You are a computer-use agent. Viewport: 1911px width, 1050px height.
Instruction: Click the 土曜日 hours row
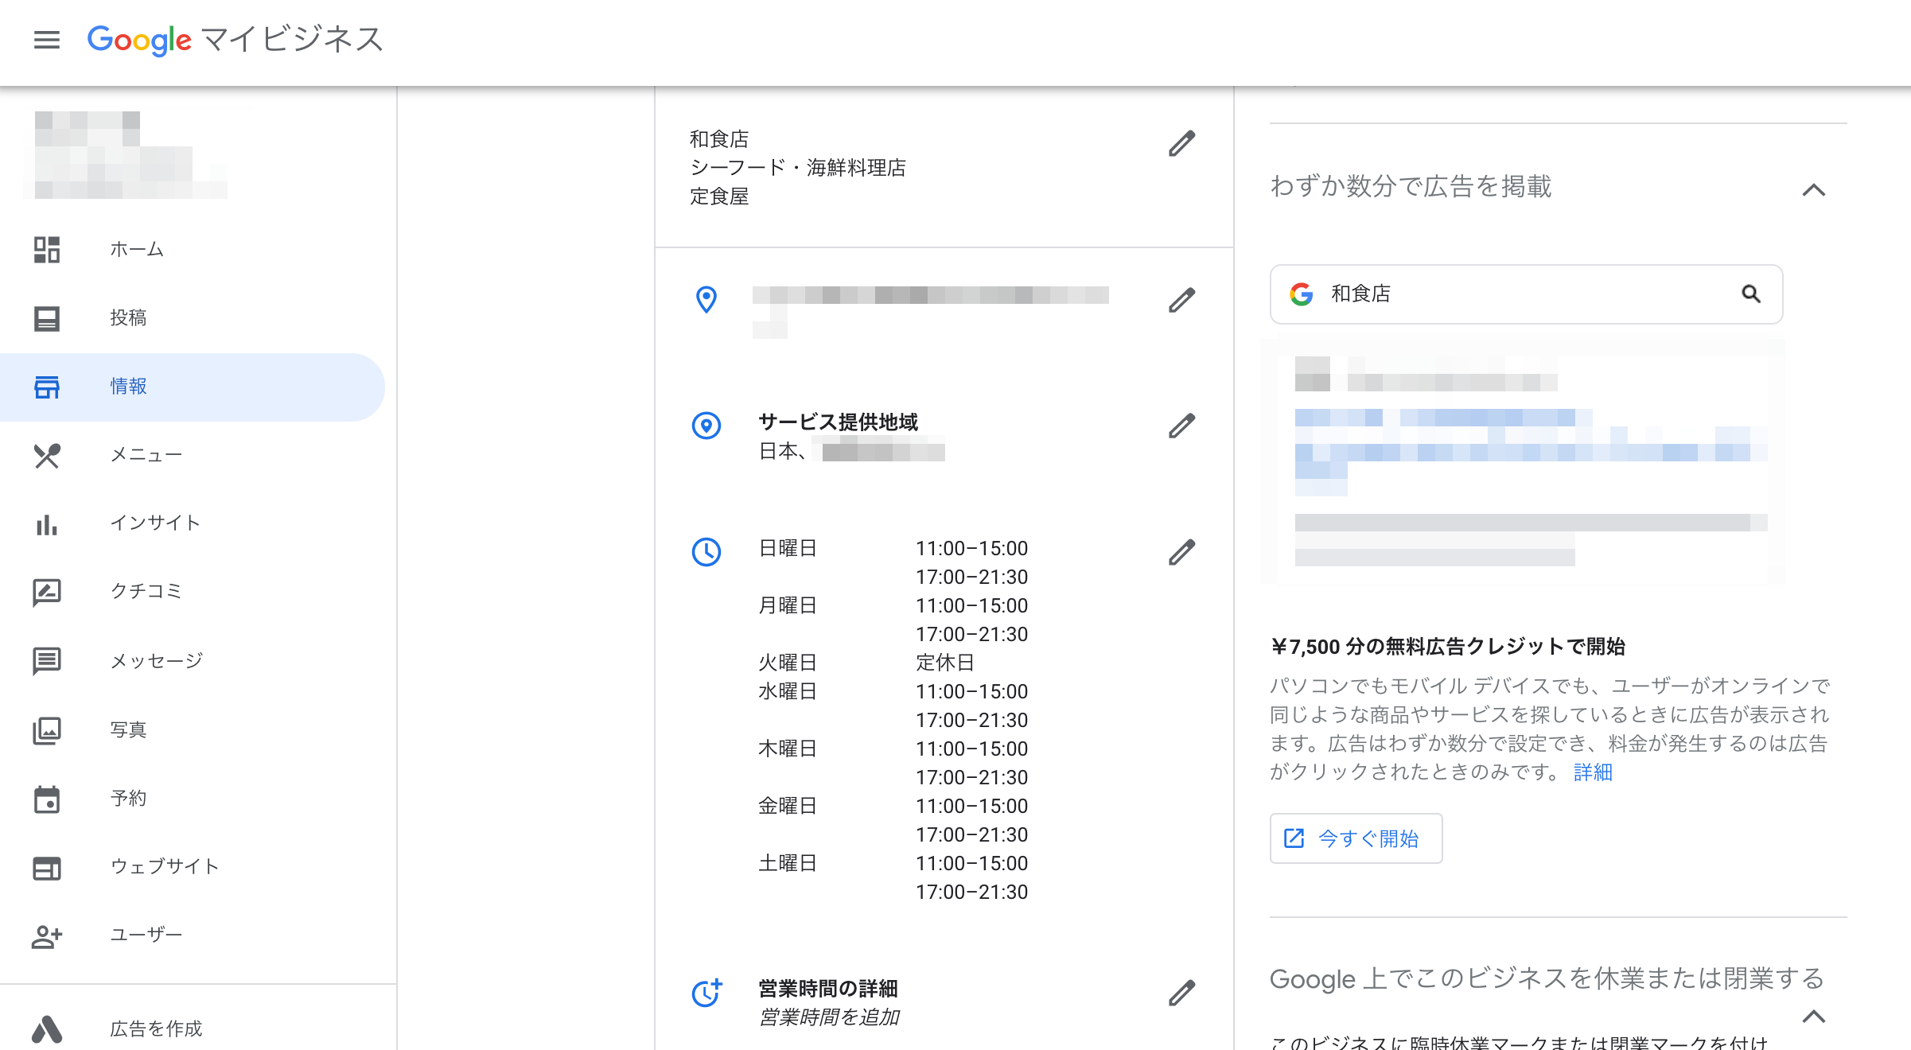pyautogui.click(x=893, y=877)
